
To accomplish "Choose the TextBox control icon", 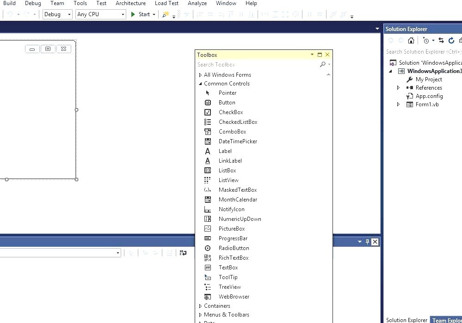I will click(x=208, y=268).
